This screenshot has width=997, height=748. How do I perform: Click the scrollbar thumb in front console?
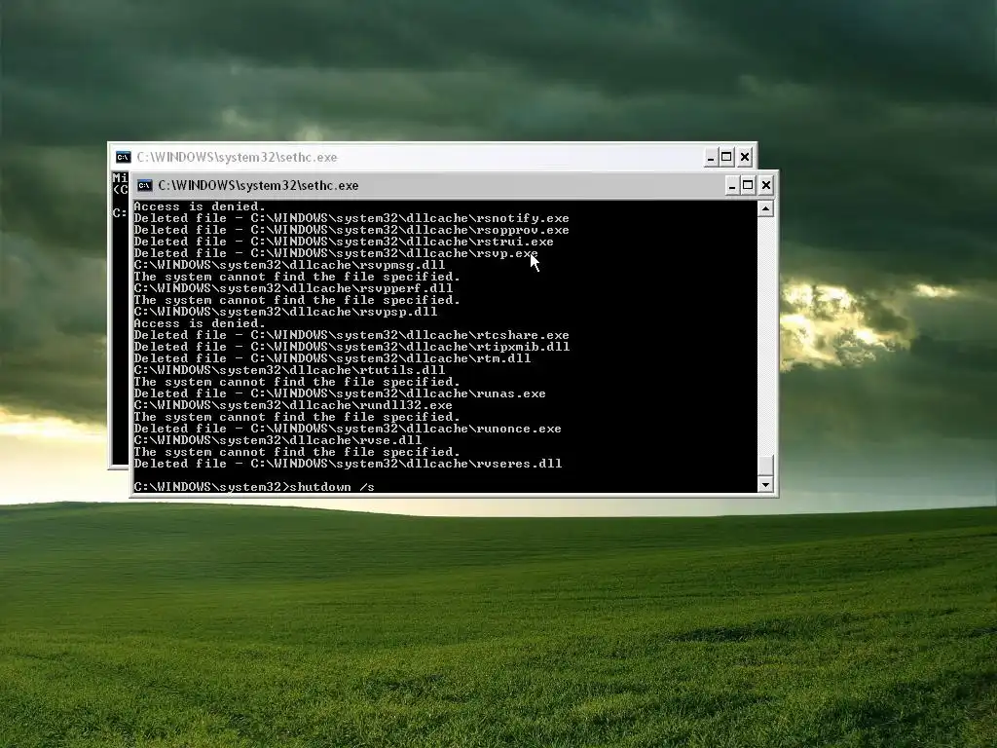pyautogui.click(x=765, y=465)
